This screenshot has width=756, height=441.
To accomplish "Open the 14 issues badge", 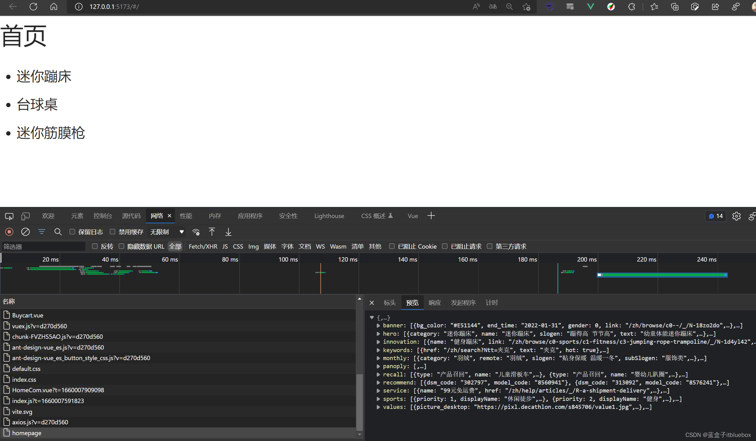I will (716, 216).
